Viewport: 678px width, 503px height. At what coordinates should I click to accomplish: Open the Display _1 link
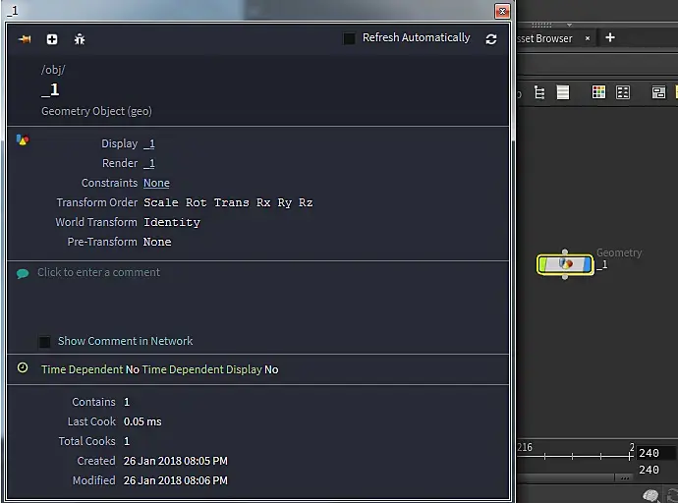click(149, 143)
